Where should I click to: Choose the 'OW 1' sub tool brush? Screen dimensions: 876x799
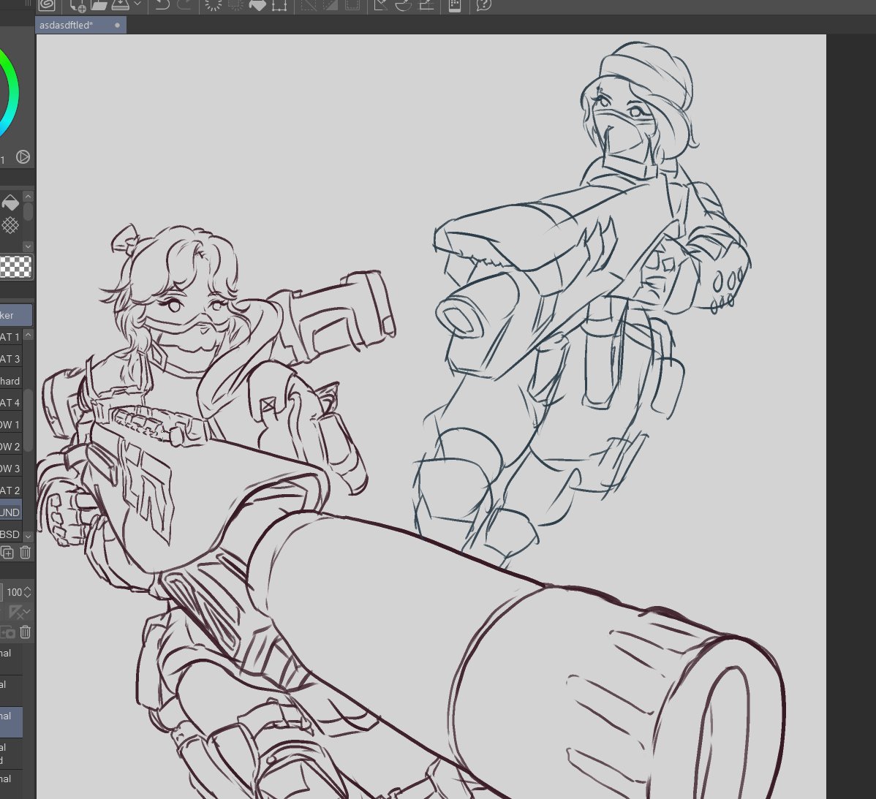click(x=11, y=425)
